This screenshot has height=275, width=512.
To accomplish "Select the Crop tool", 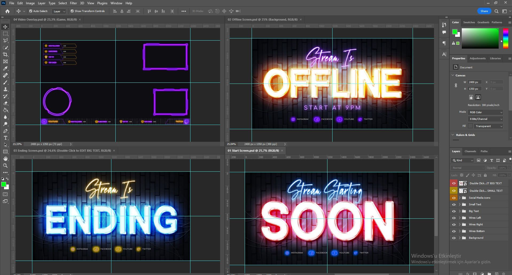I will [x=5, y=54].
